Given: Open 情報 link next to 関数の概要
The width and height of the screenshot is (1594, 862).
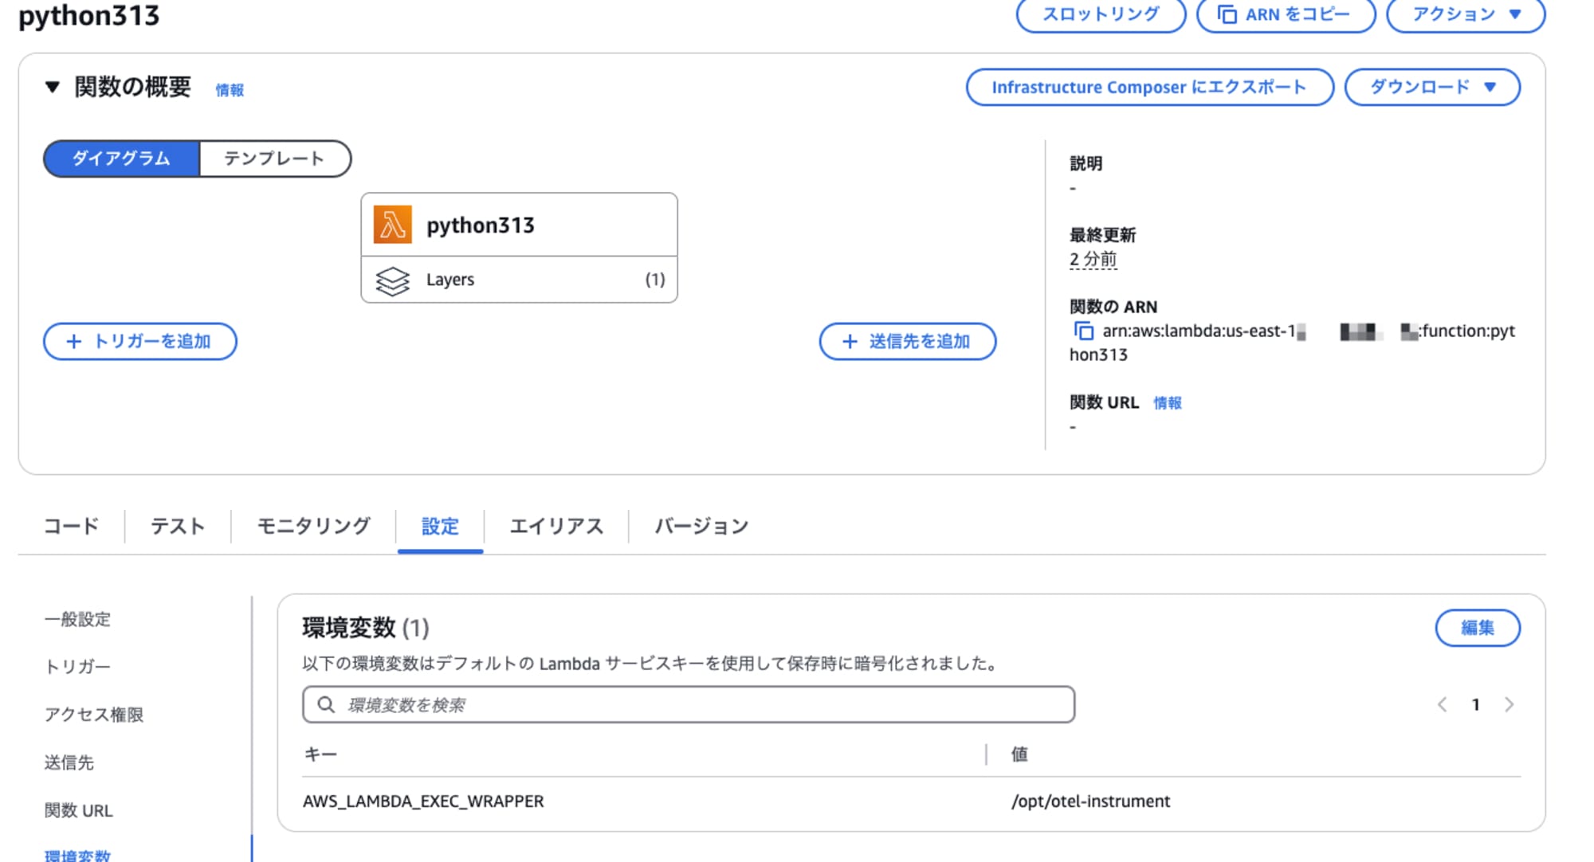Looking at the screenshot, I should click(x=230, y=90).
